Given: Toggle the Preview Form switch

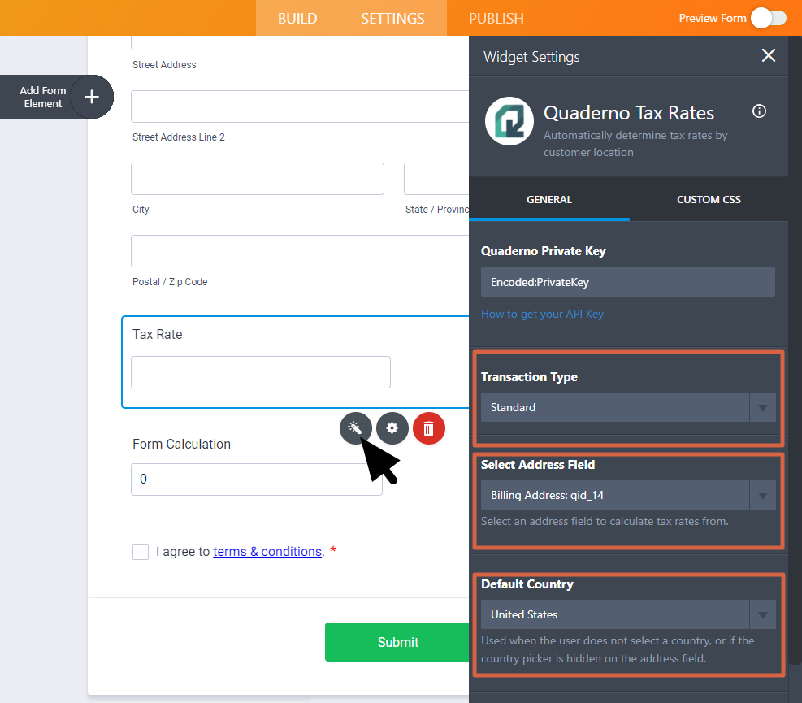Looking at the screenshot, I should 768,18.
